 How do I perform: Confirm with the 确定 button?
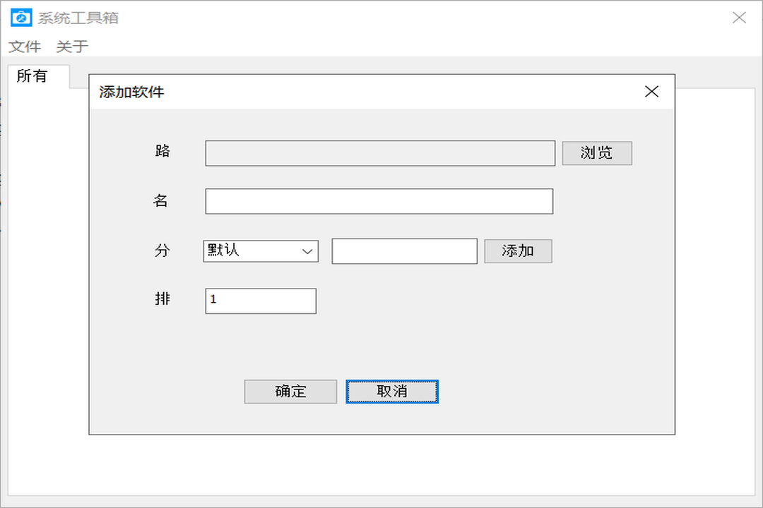[x=290, y=392]
